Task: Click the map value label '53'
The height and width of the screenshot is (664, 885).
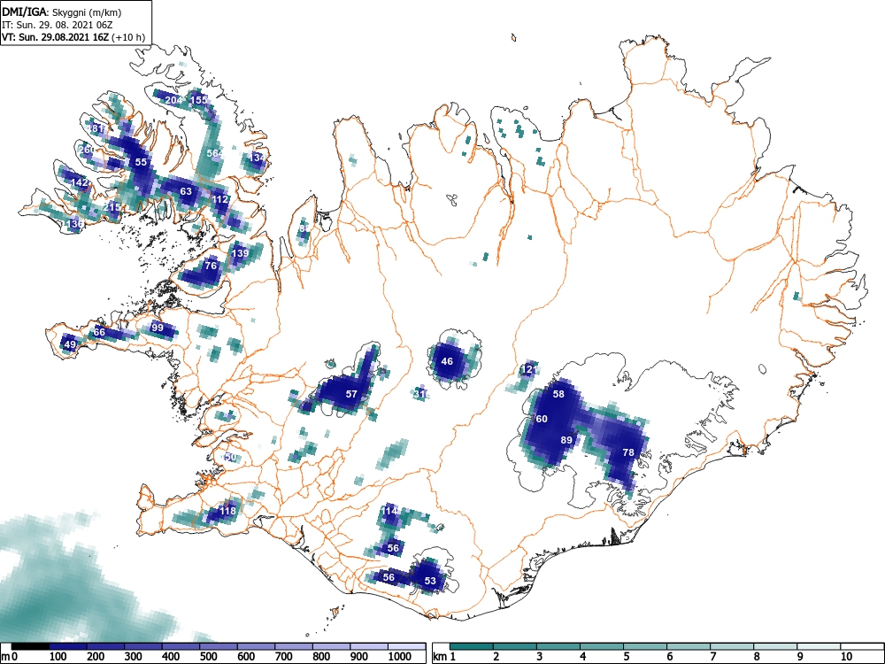Action: [x=430, y=581]
